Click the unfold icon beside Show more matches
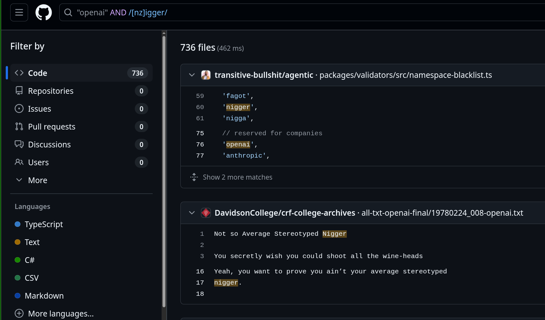 click(194, 177)
